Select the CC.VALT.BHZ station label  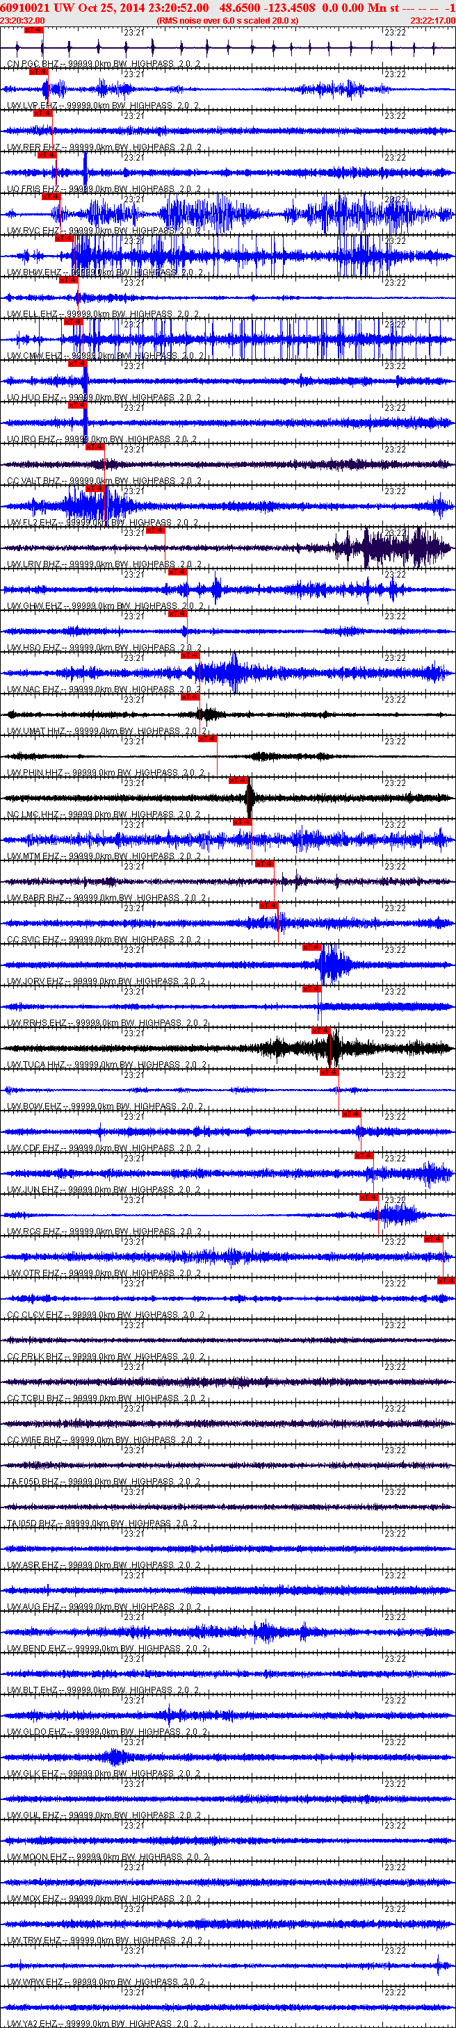point(104,481)
